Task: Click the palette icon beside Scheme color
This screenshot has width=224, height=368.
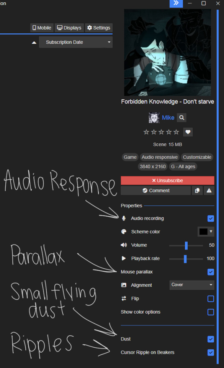Action: (124, 232)
